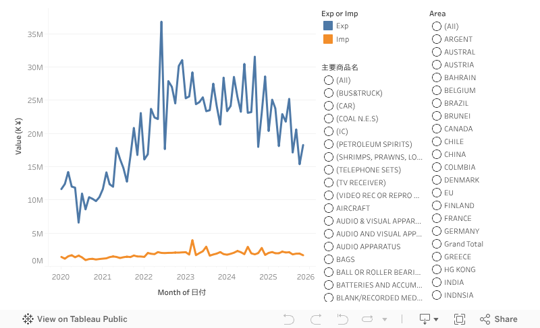Click the Undo arrow icon
Screen dimensions: 540x328
click(x=289, y=319)
